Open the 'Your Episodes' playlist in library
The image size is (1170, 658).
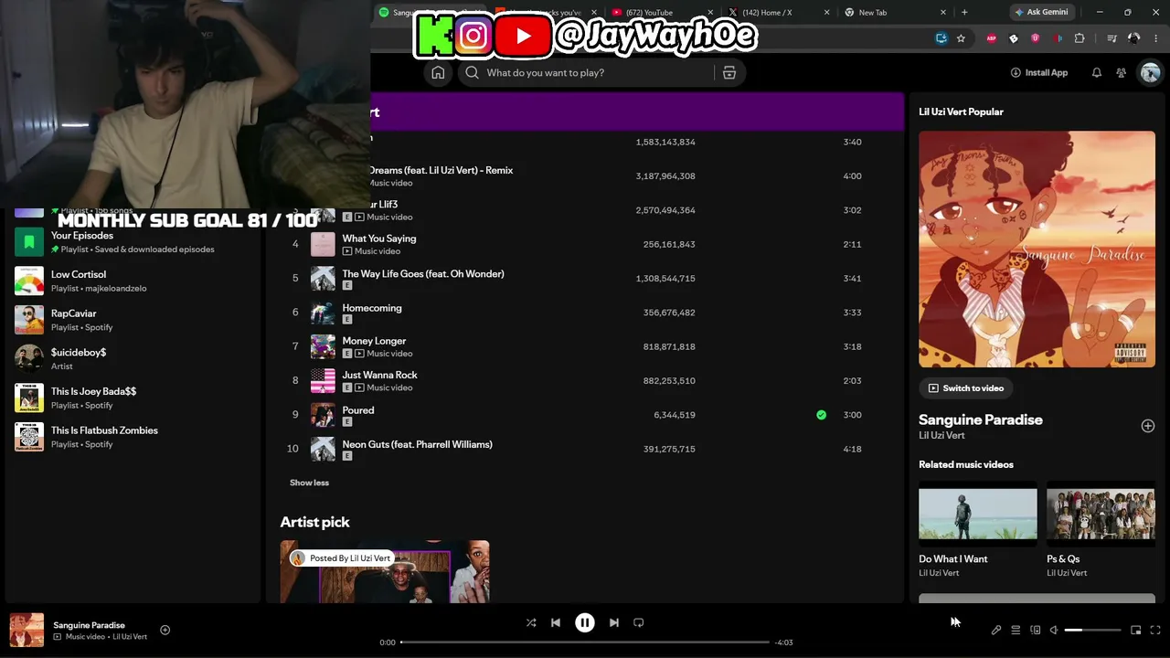(x=133, y=242)
